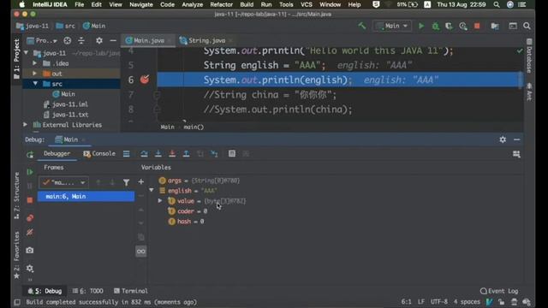Screen dimensions: 548x308
Task: Toggle breakpoint on line 6
Action: pyautogui.click(x=145, y=80)
